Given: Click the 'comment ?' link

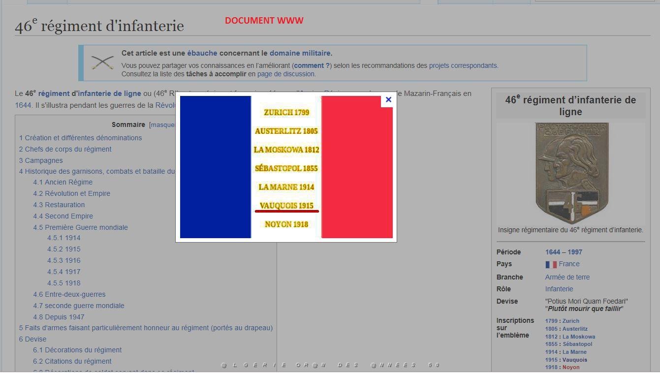Looking at the screenshot, I should 312,65.
